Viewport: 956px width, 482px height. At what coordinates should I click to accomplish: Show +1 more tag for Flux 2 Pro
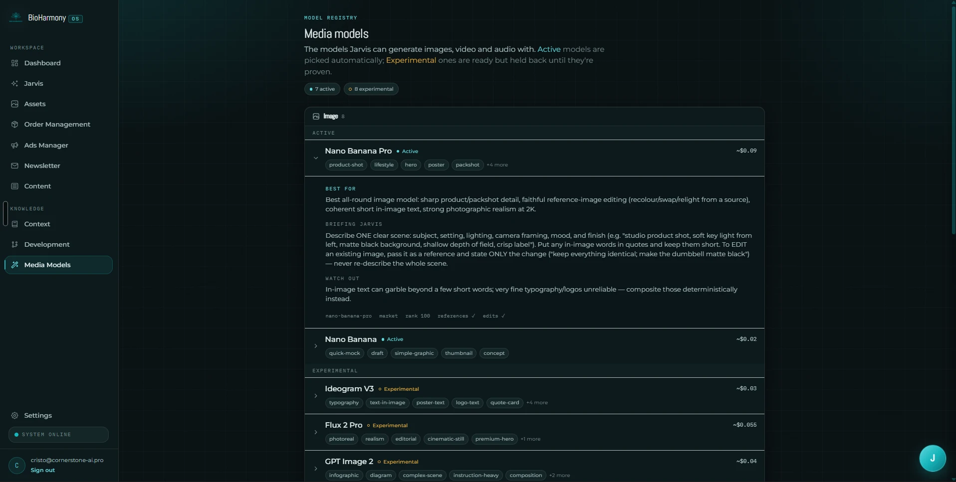click(530, 439)
